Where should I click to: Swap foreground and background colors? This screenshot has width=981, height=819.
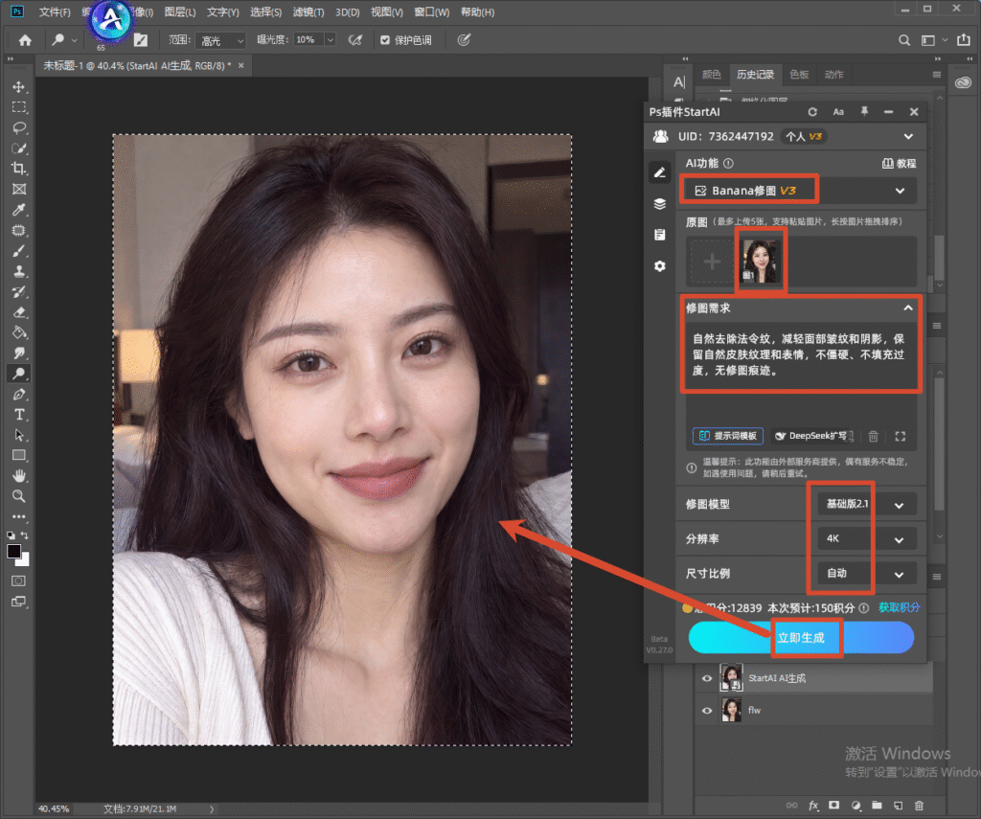(25, 535)
